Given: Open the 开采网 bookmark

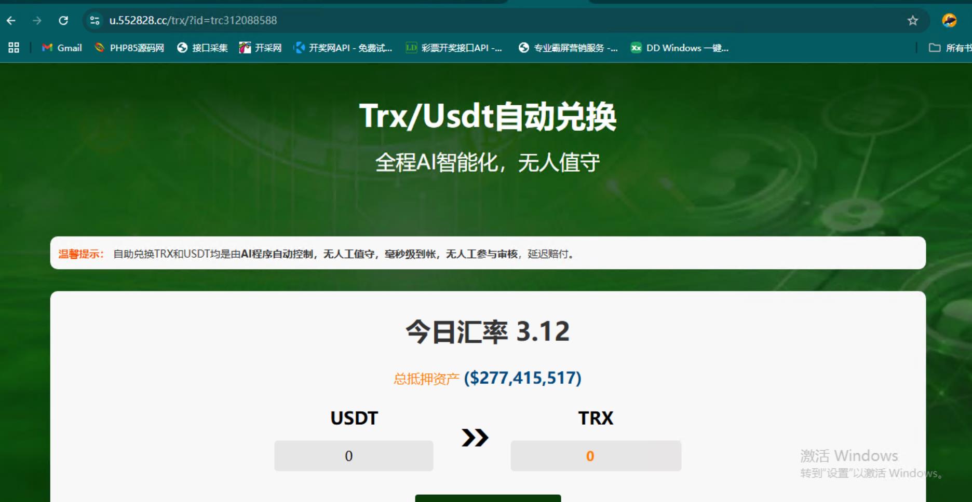Looking at the screenshot, I should pos(261,48).
